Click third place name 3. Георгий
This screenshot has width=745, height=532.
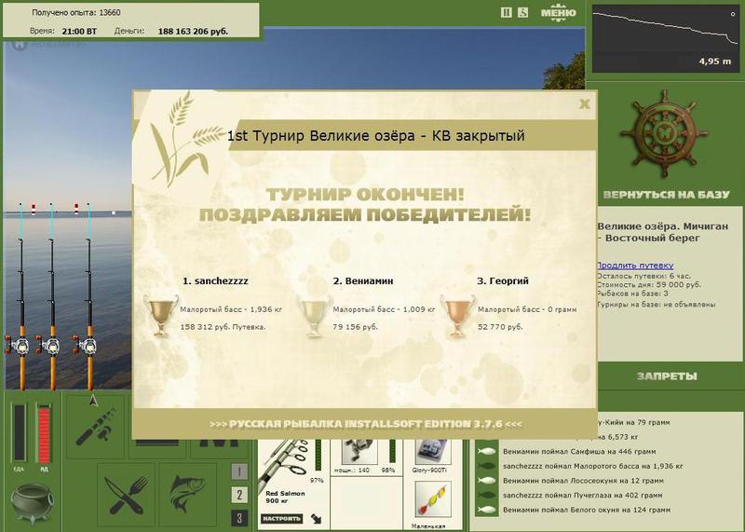[x=503, y=281]
